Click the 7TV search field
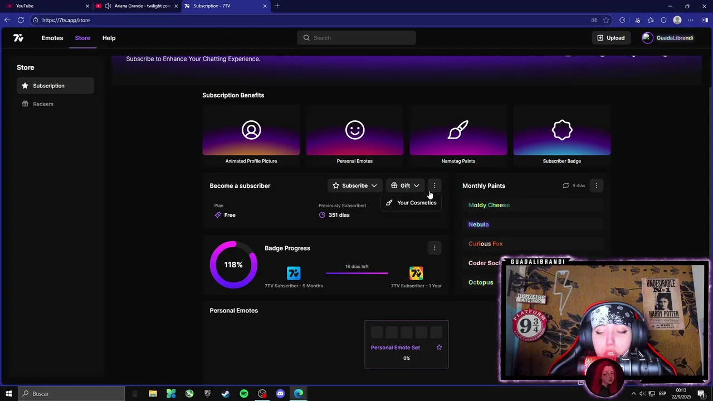Image resolution: width=713 pixels, height=401 pixels. coord(356,38)
